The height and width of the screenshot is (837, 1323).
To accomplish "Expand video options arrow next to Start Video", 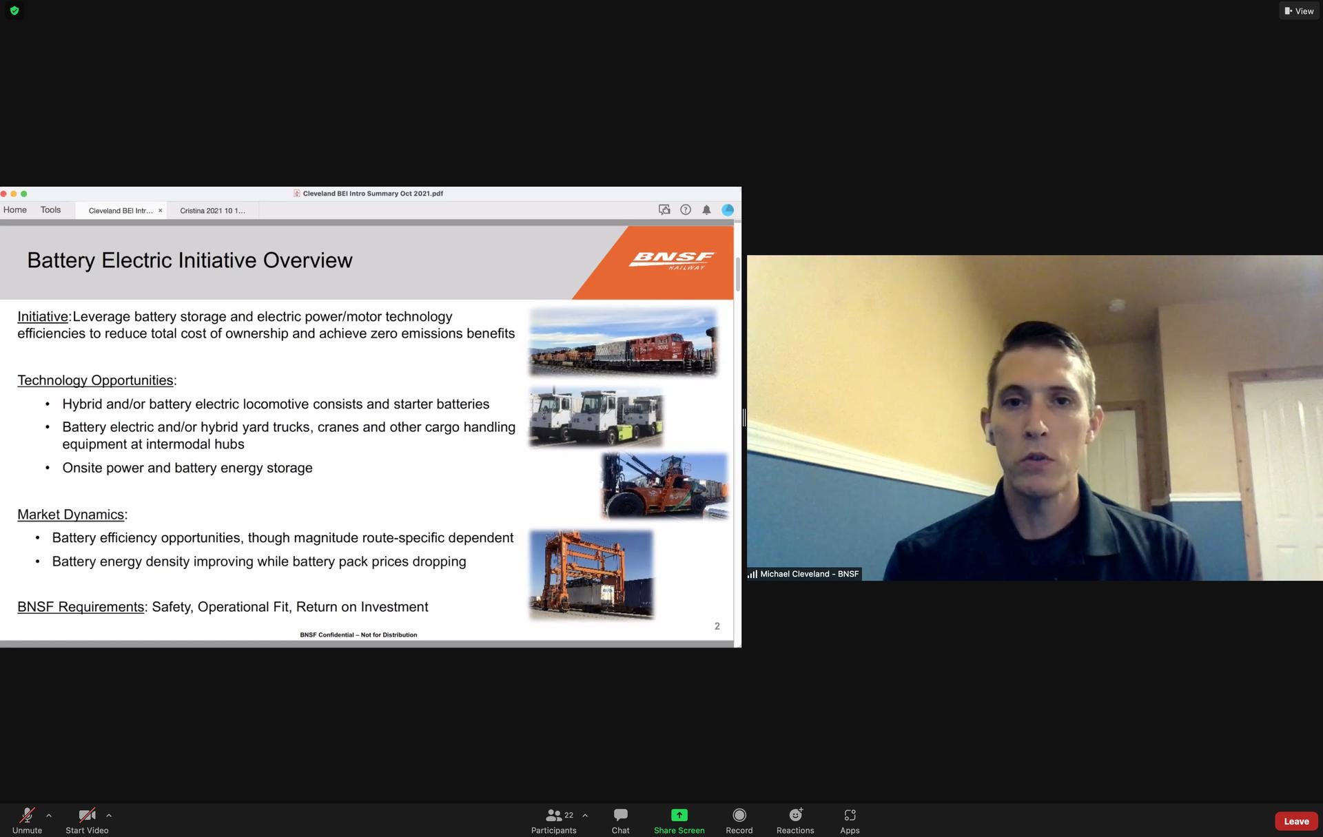I will coord(109,816).
